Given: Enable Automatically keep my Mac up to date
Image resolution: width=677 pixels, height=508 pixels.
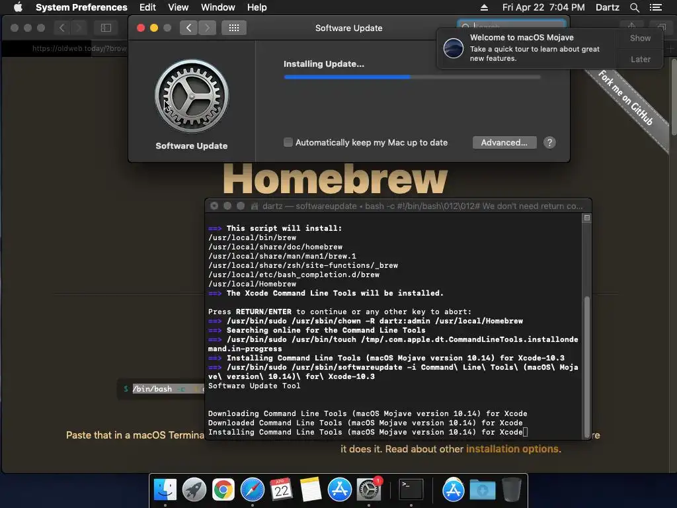Looking at the screenshot, I should [x=288, y=142].
